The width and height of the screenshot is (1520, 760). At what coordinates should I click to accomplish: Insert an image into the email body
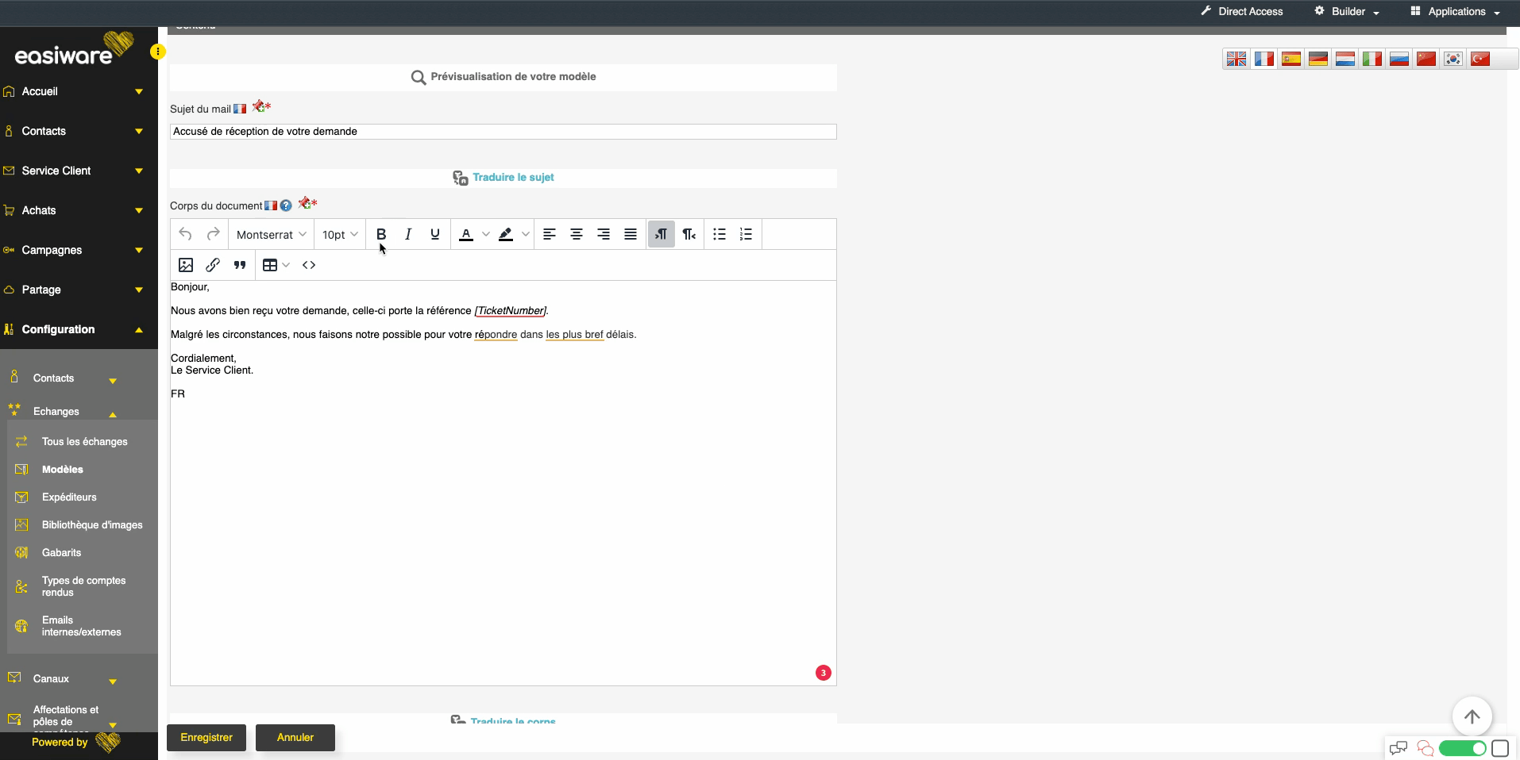(186, 265)
